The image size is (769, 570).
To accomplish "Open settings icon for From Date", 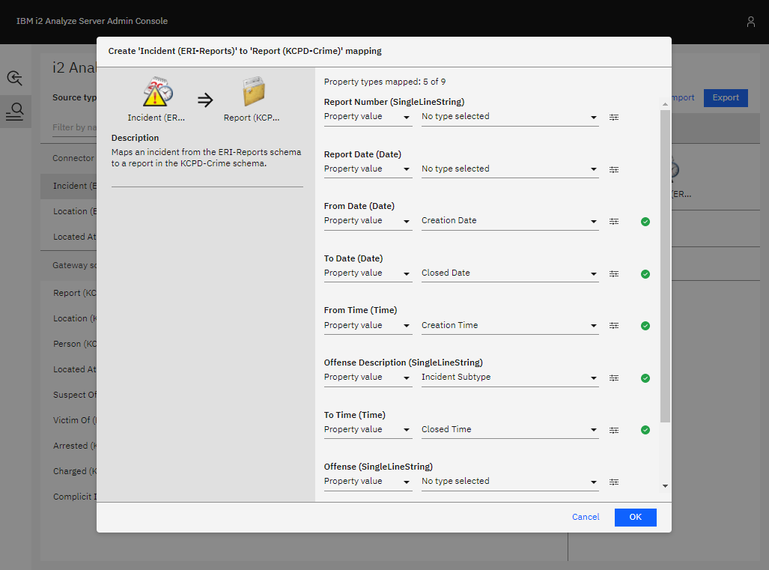I will (614, 222).
